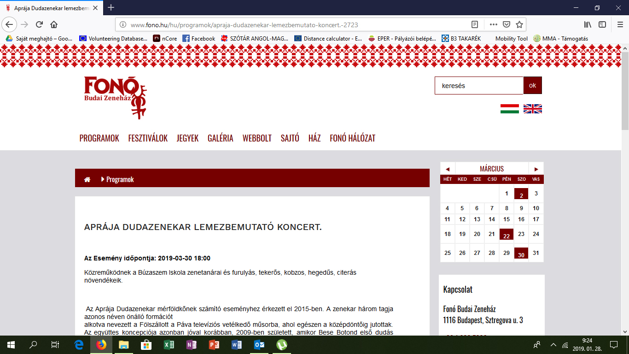The image size is (629, 354).
Task: Bookmark this page with the star icon
Action: [x=519, y=24]
